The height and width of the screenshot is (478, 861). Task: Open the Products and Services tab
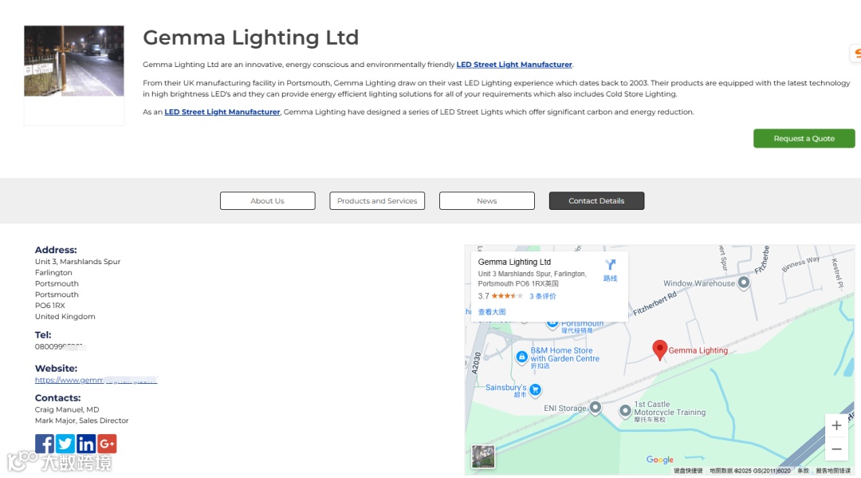(377, 200)
